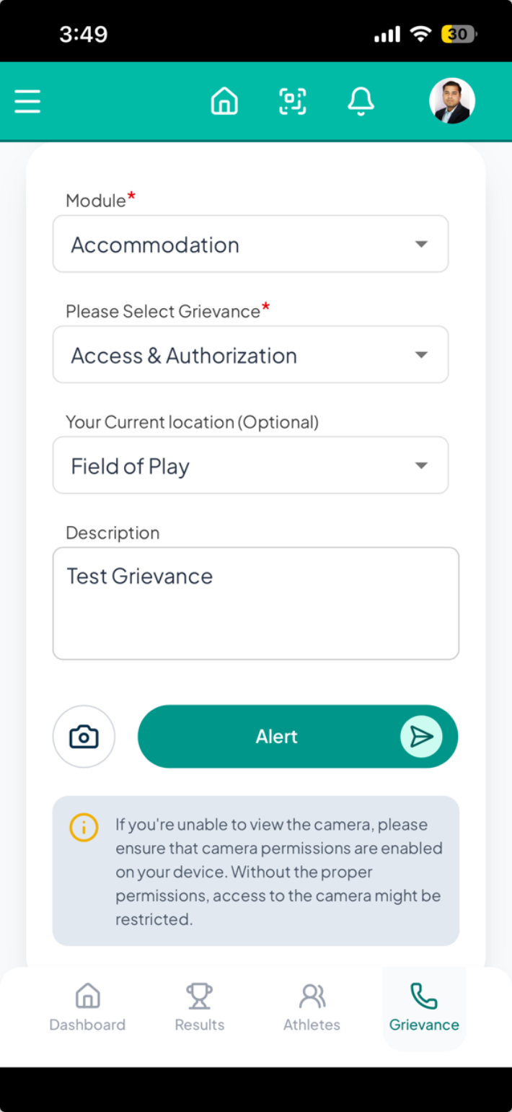The height and width of the screenshot is (1112, 512).
Task: Tap the info icon in notice
Action: (84, 827)
